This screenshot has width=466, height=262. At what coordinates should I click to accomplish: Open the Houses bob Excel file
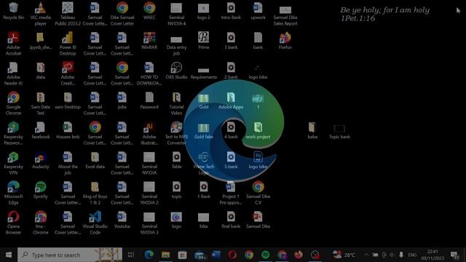pyautogui.click(x=68, y=130)
